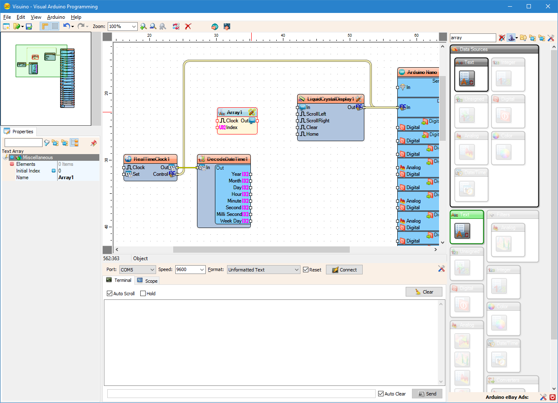Open the Edit menu
This screenshot has width=558, height=403.
(21, 17)
